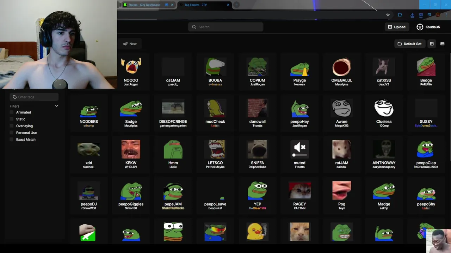The height and width of the screenshot is (253, 451).
Task: Open the browser extensions puzzle icon
Action: click(400, 15)
